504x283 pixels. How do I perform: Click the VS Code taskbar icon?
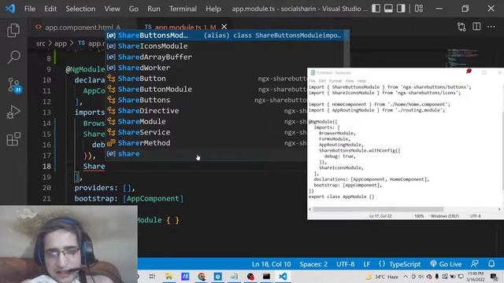[283, 276]
